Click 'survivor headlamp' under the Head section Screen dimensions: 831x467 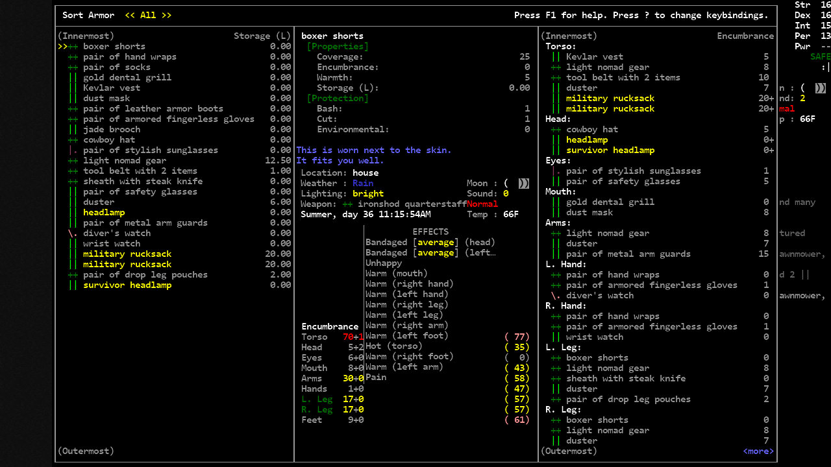coord(610,150)
